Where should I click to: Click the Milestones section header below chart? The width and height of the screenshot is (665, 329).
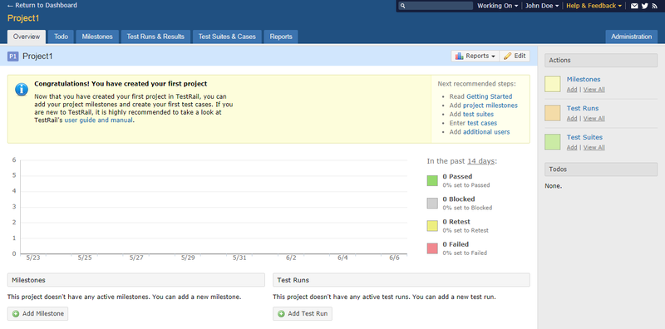click(x=135, y=280)
